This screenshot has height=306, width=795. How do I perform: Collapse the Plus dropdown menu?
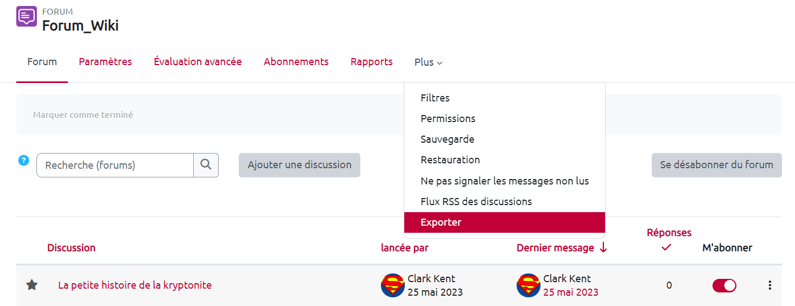(428, 62)
